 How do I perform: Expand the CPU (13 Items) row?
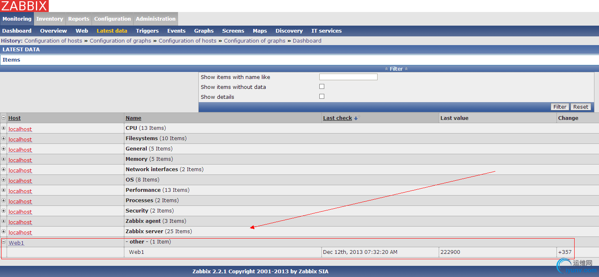[x=4, y=128]
